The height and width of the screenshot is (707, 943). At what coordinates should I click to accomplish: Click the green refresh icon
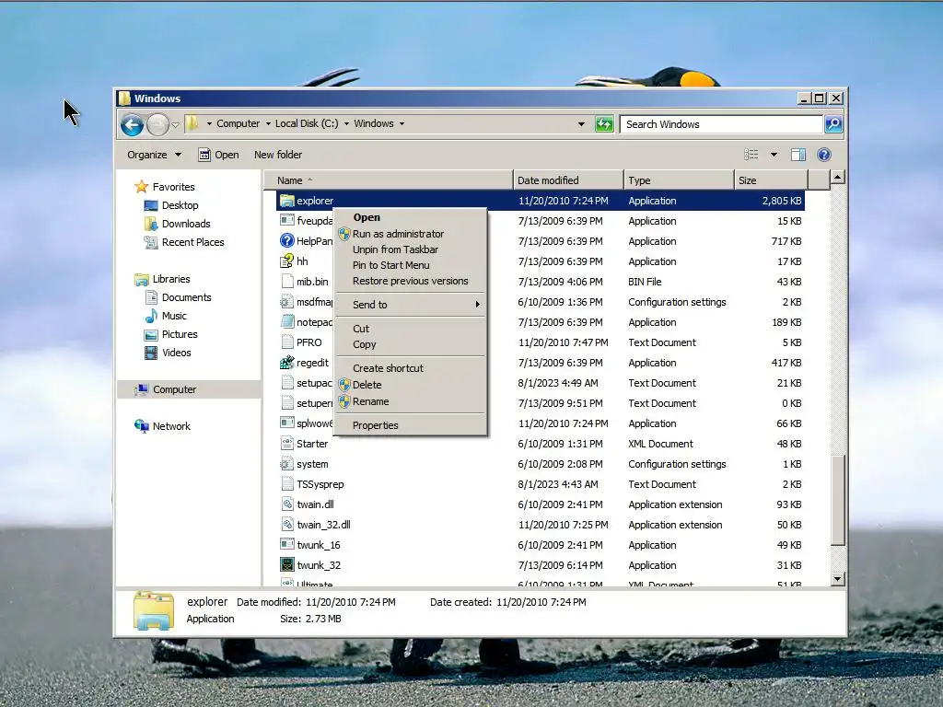(604, 124)
